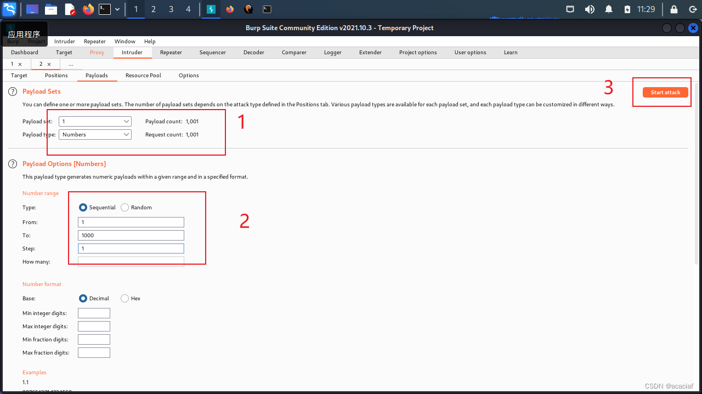This screenshot has height=394, width=702.
Task: Expand the Payload set dropdown
Action: (95, 121)
